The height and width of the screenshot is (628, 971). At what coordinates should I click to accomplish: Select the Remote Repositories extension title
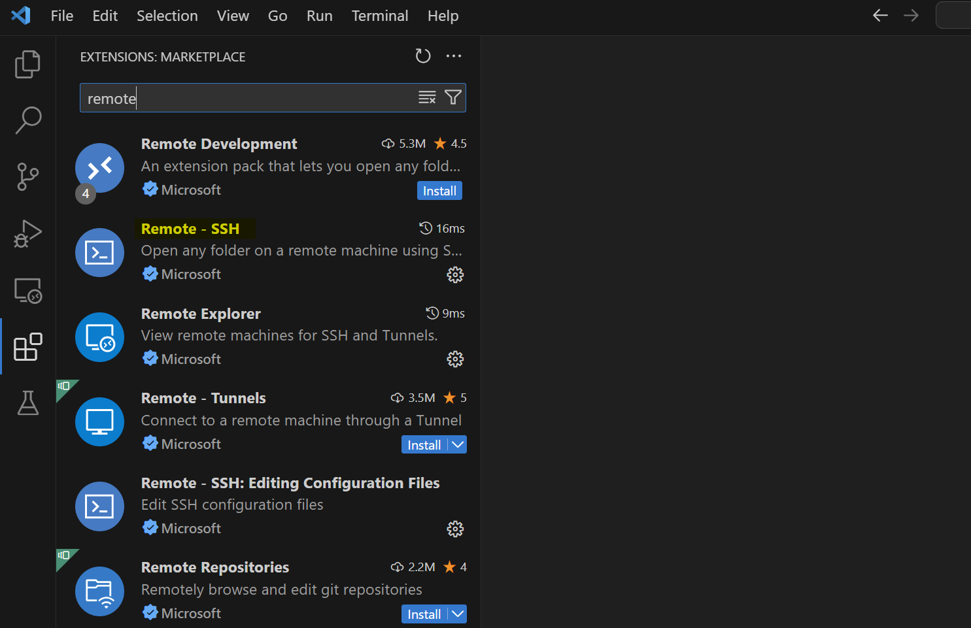215,567
